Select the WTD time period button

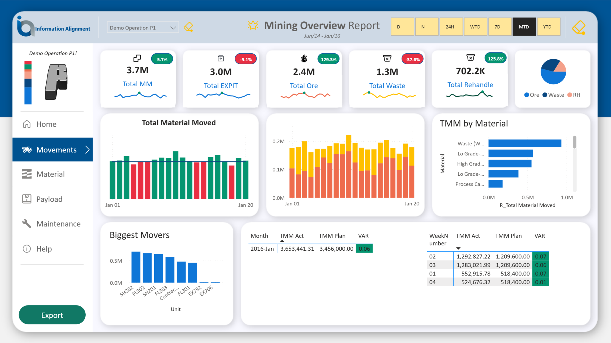(476, 27)
